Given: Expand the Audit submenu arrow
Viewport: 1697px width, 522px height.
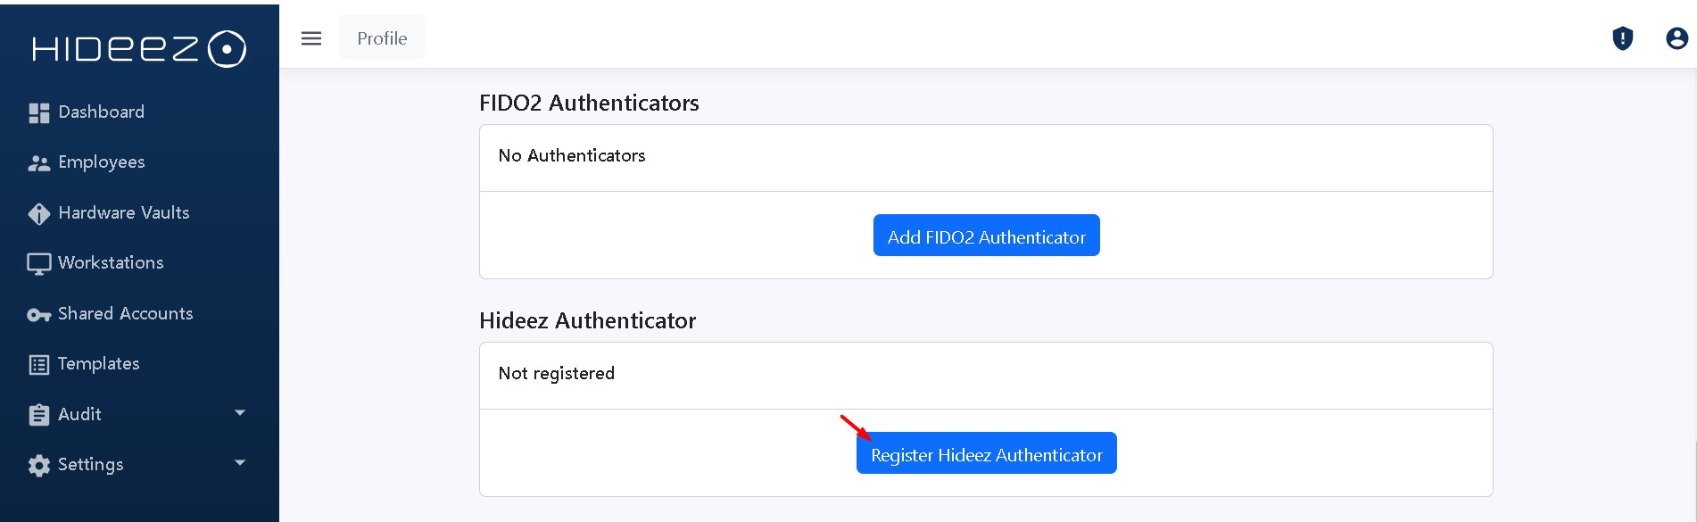Looking at the screenshot, I should coord(239,413).
